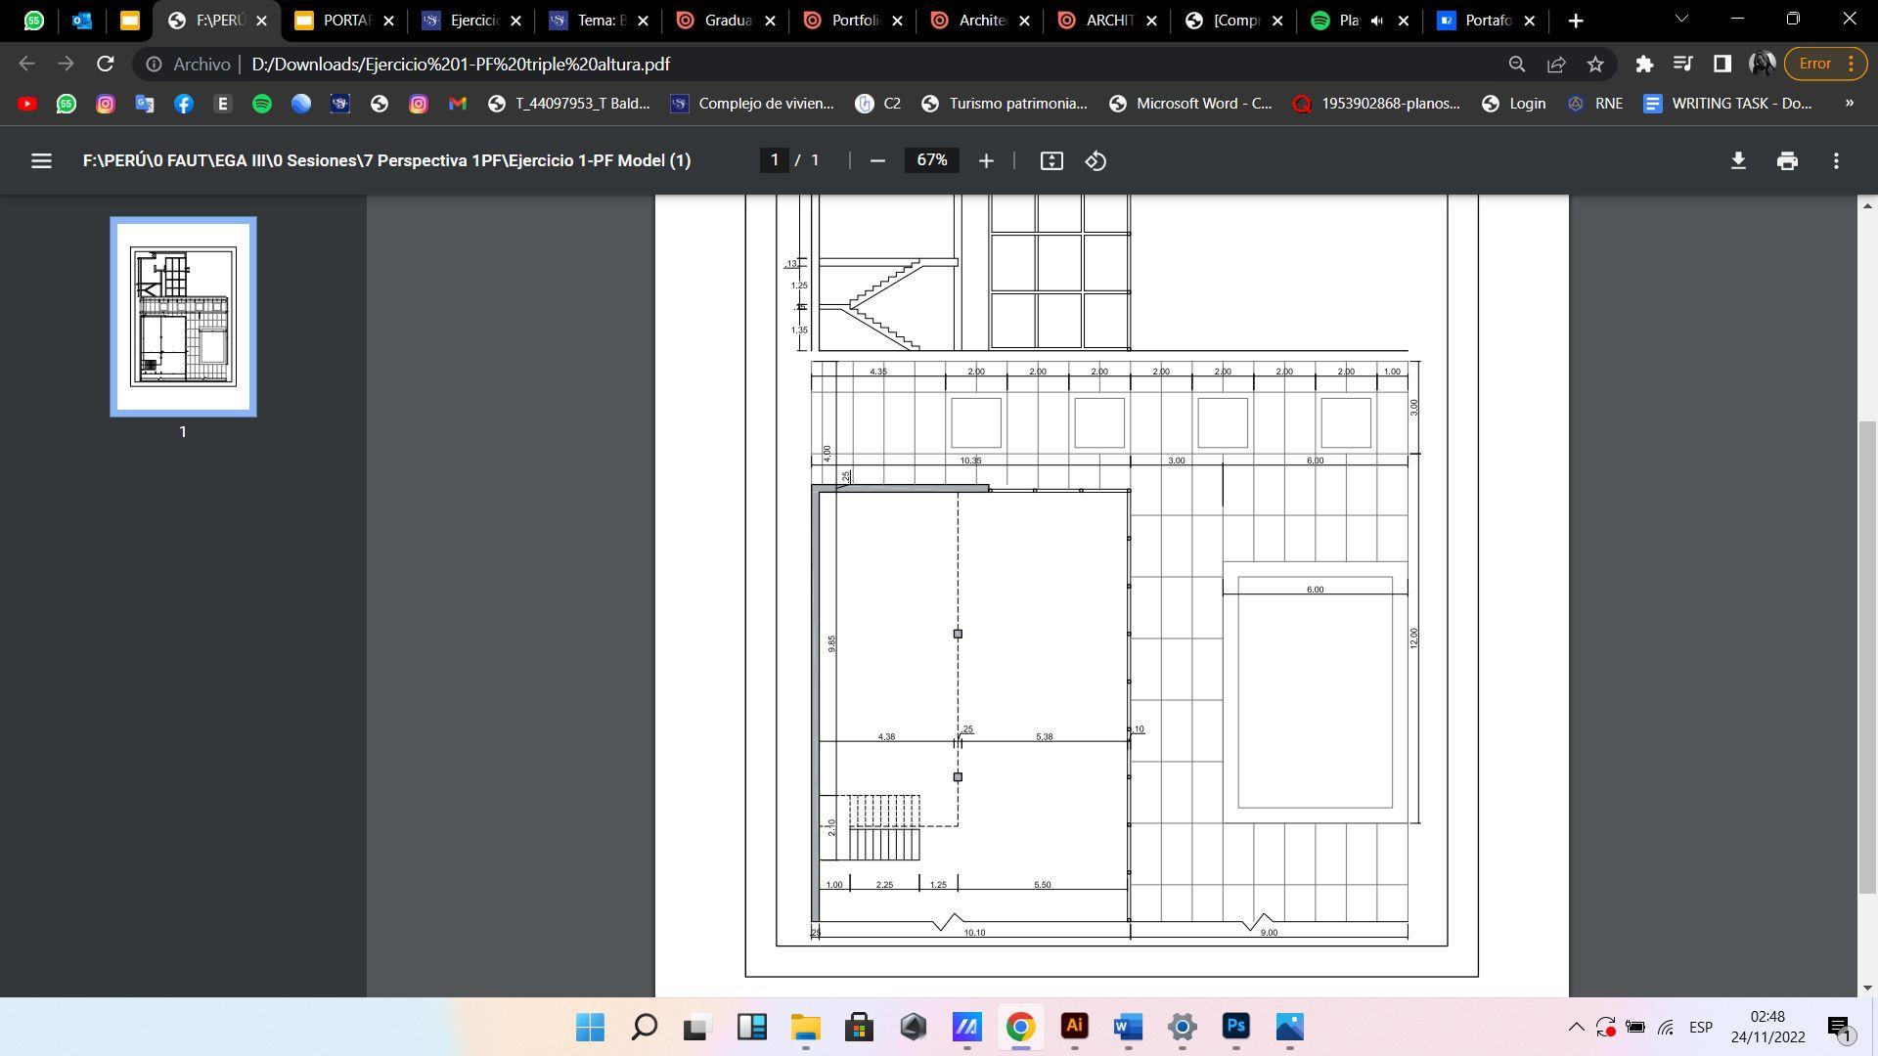This screenshot has height=1056, width=1878.
Task: Open the tab search dropdown arrow
Action: [x=1681, y=20]
